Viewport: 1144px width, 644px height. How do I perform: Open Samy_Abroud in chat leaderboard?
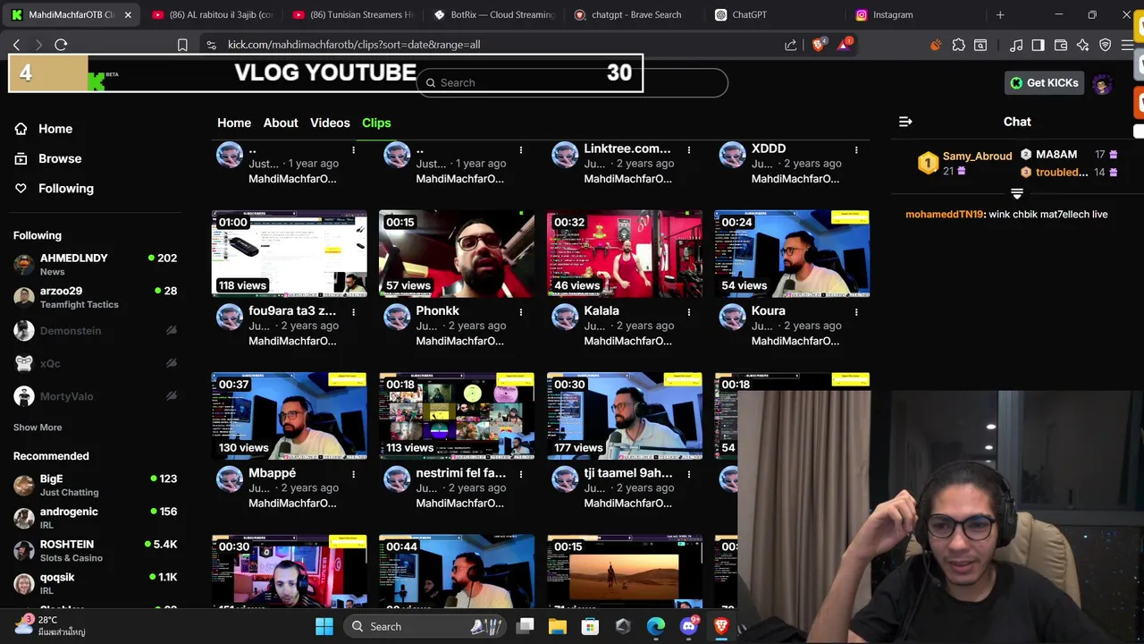point(977,156)
